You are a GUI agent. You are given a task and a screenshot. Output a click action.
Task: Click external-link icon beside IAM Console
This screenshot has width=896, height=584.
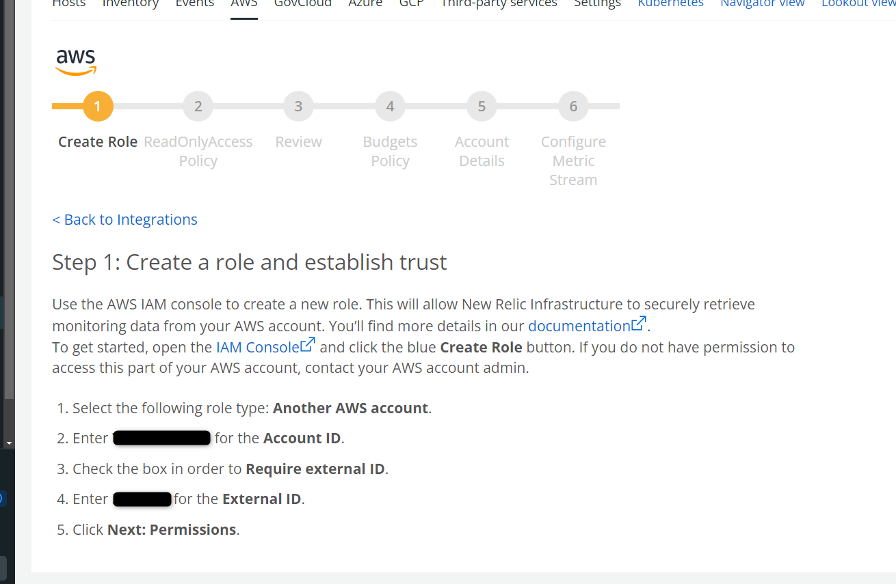point(308,344)
